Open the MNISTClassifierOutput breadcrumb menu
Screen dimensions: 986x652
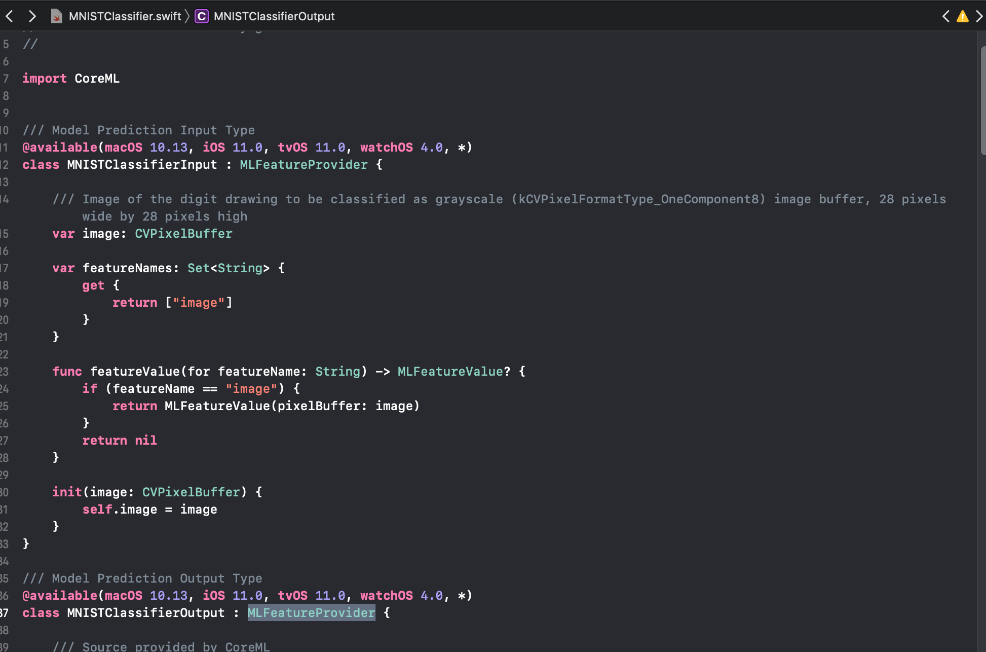coord(274,16)
